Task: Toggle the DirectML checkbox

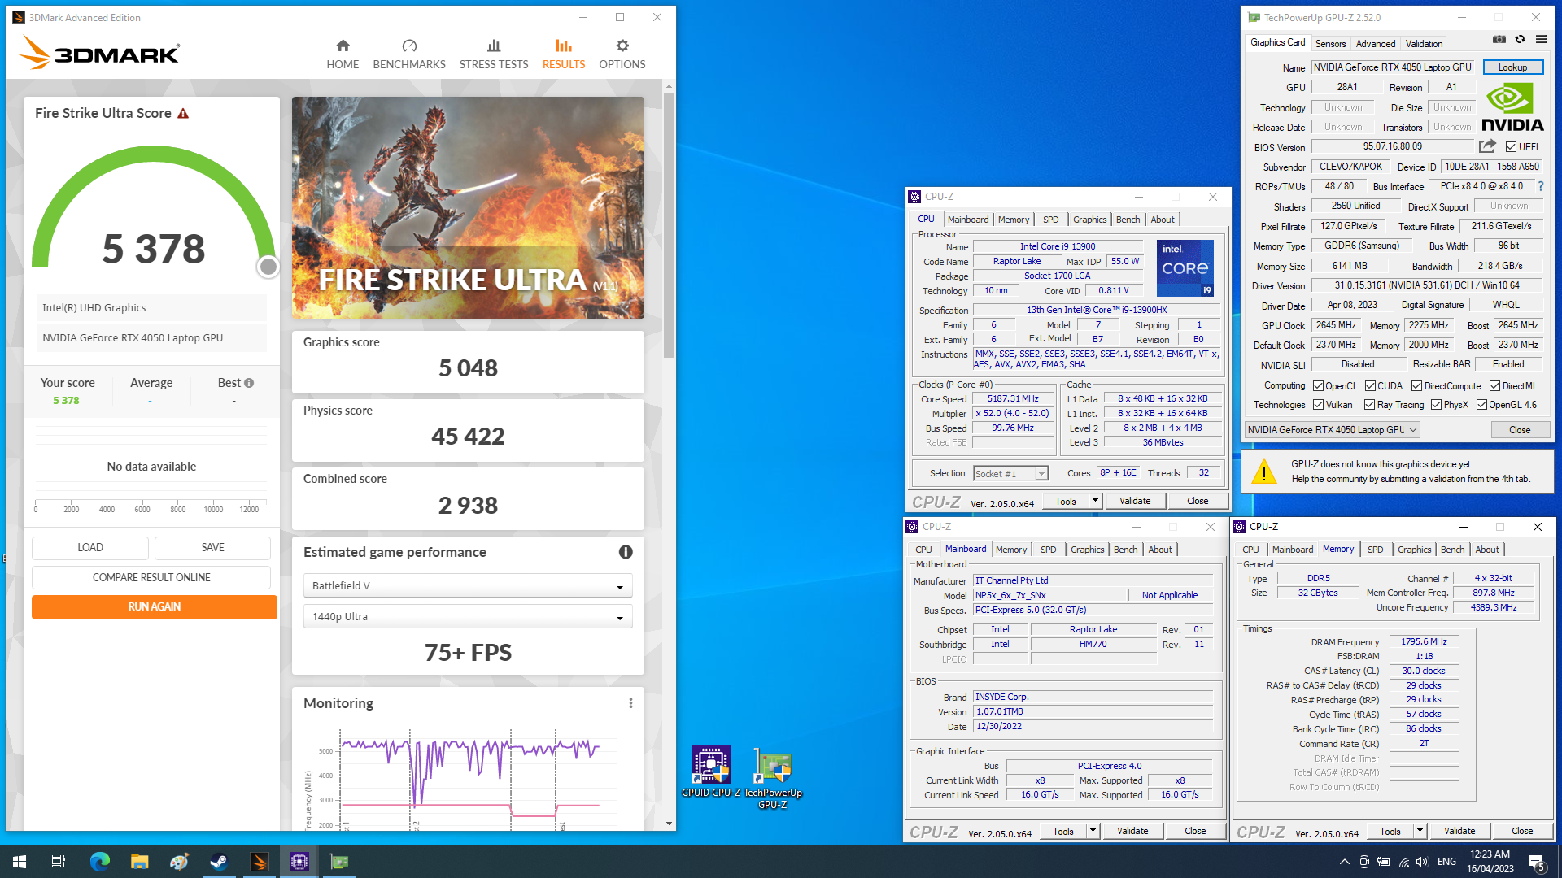Action: tap(1494, 386)
